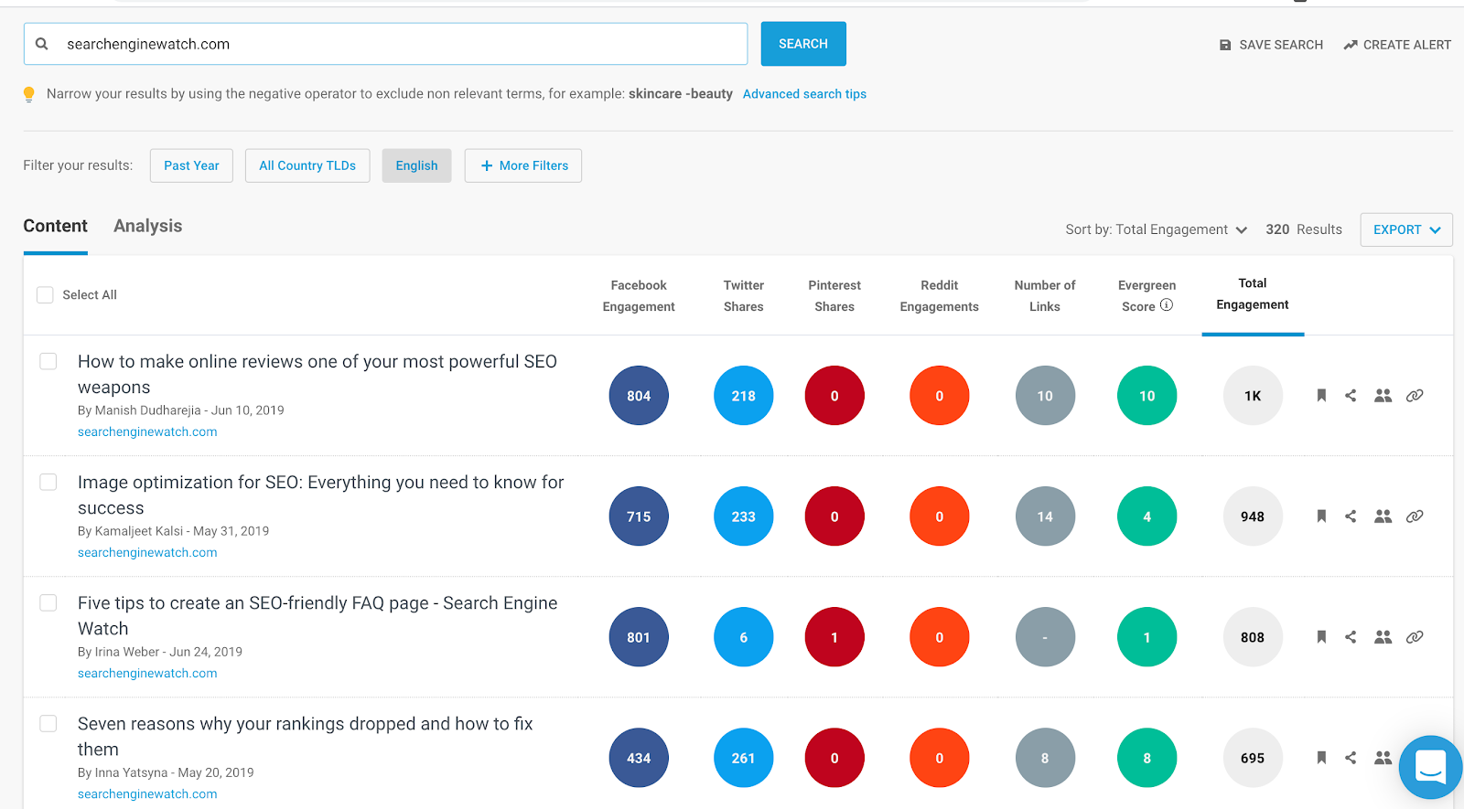View sharers of online reviews SEO article

point(1383,396)
